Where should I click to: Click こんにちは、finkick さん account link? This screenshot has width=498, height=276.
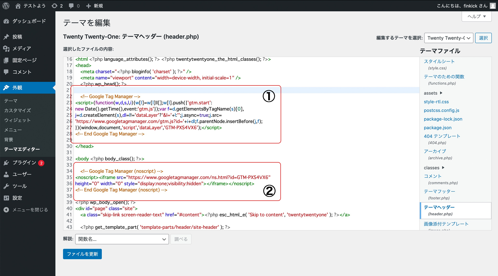pyautogui.click(x=462, y=6)
